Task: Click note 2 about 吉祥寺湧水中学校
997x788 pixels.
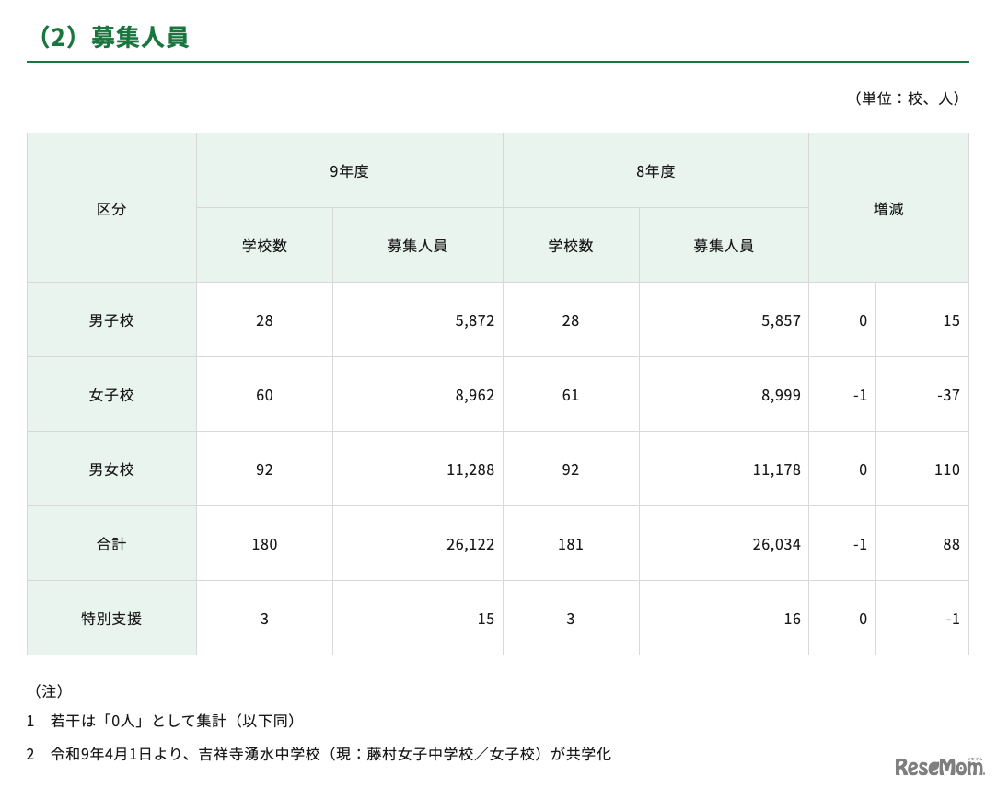Action: click(x=319, y=754)
